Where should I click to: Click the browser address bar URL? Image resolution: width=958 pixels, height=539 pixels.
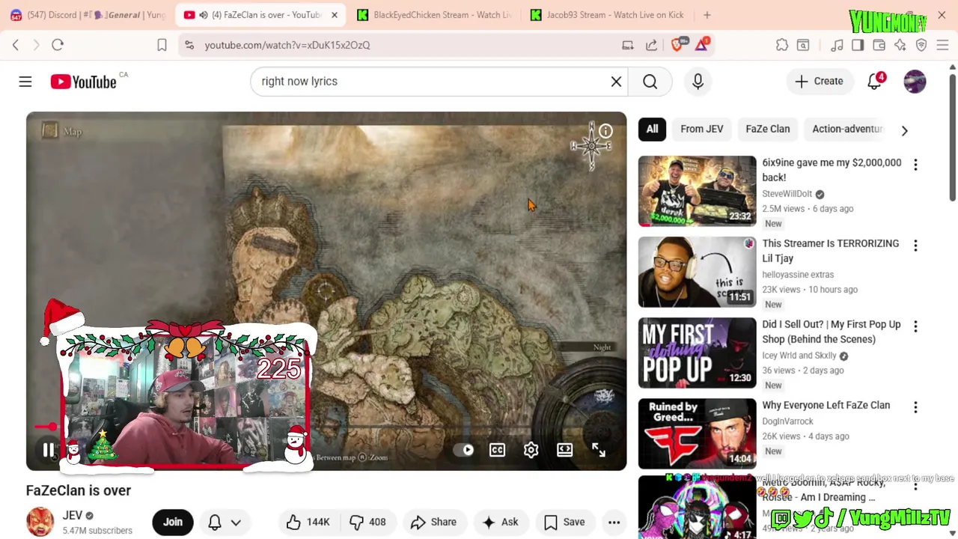287,45
